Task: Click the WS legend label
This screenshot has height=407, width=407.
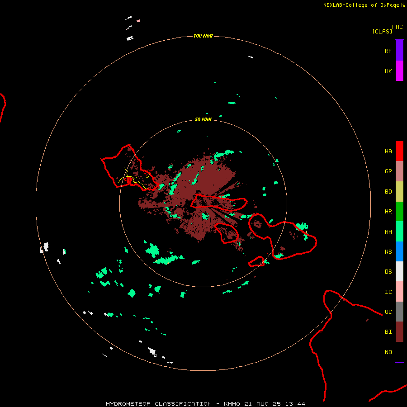Action: tap(388, 252)
